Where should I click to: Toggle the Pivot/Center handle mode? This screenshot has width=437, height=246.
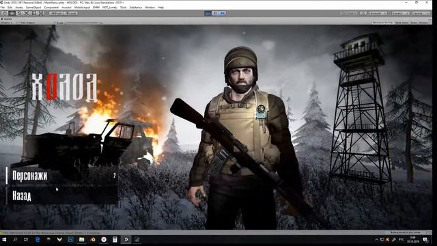(56, 13)
